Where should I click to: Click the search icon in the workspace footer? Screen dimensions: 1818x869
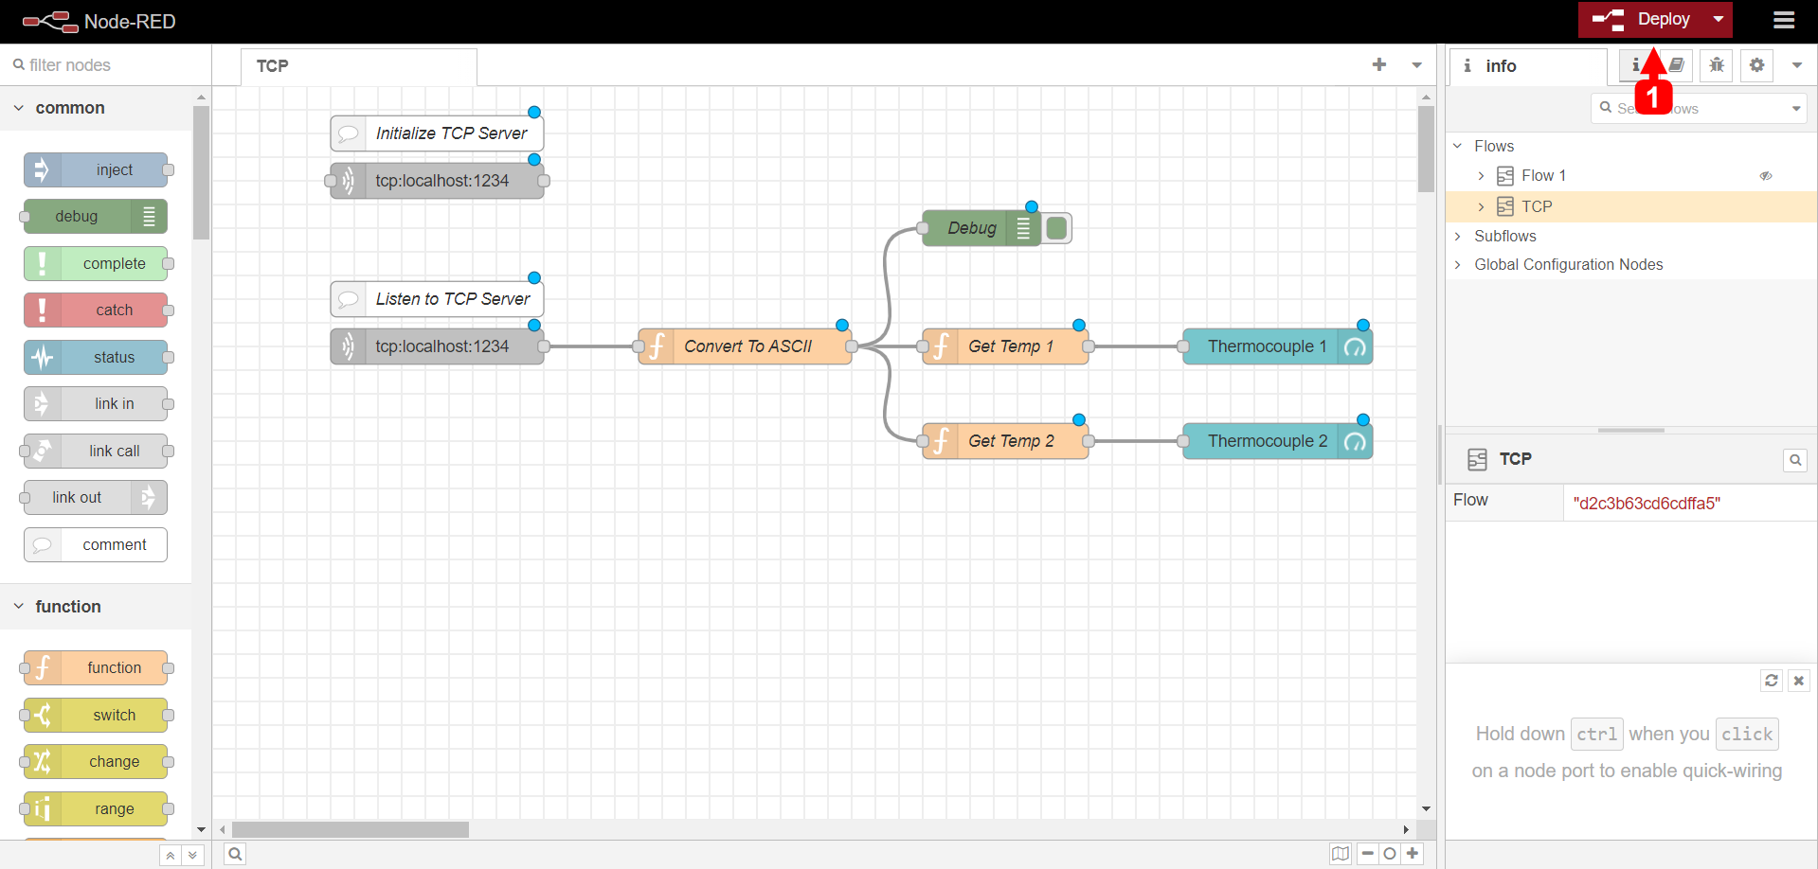(235, 853)
